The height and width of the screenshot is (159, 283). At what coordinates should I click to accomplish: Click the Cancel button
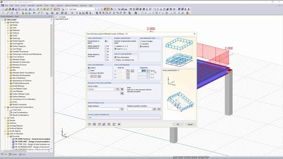pyautogui.click(x=190, y=124)
